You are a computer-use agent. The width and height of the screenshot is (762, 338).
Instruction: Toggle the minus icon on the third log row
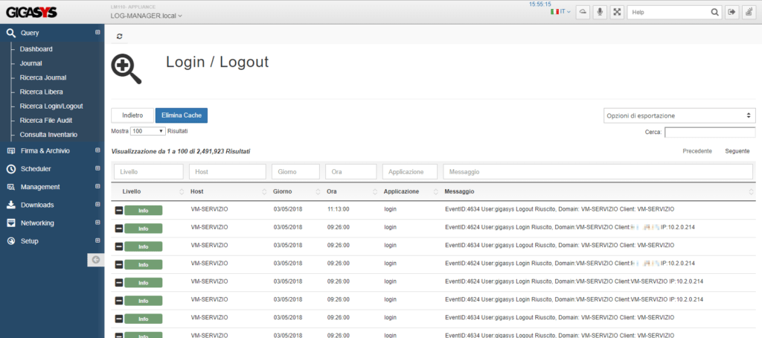tap(118, 245)
